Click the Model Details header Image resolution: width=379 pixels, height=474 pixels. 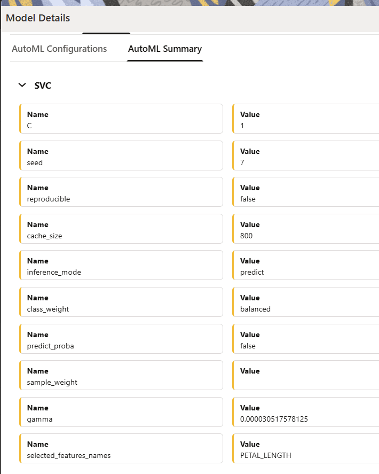tap(37, 18)
